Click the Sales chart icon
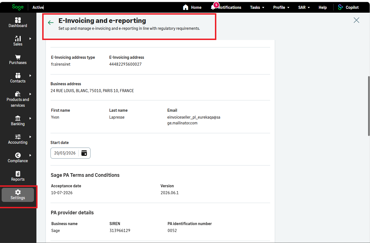Viewport: 370px width, 243px height. point(18,39)
